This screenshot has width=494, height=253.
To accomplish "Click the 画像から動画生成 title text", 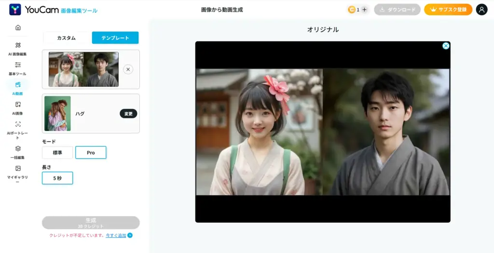I will (x=222, y=10).
